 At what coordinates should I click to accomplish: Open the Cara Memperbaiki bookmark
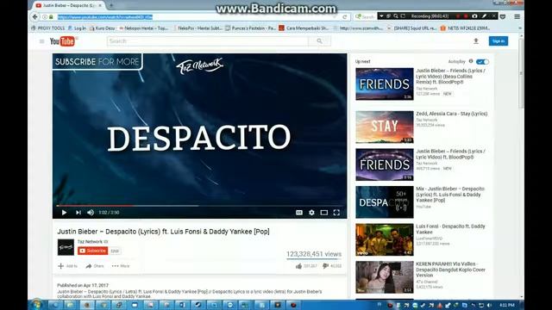pyautogui.click(x=304, y=28)
